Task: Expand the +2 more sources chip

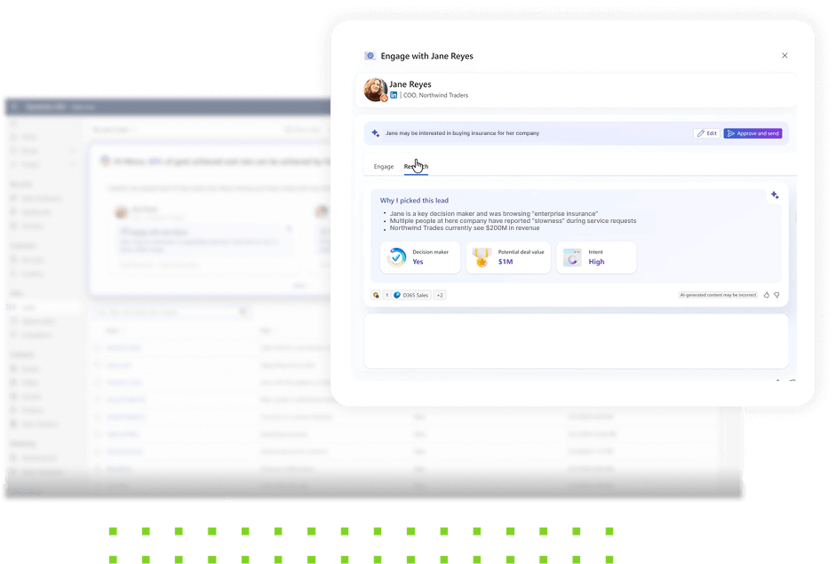Action: tap(440, 295)
